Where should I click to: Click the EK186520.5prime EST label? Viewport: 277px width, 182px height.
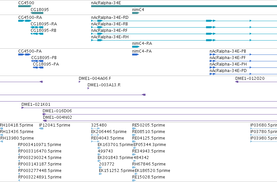tap(152, 171)
